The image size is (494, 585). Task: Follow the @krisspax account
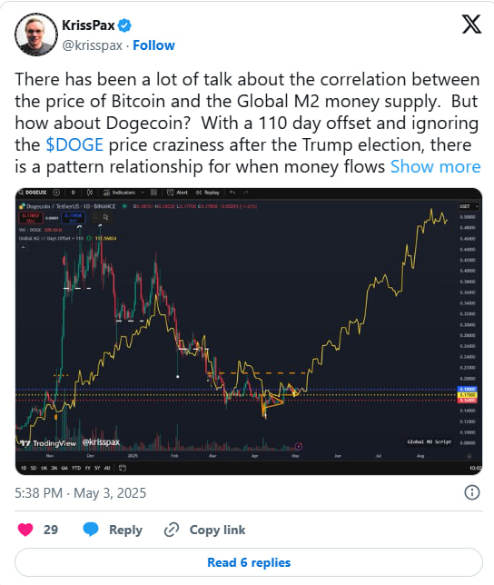pos(153,45)
